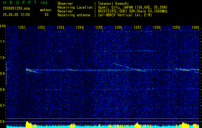Click the 1252 time marker

(41, 27)
